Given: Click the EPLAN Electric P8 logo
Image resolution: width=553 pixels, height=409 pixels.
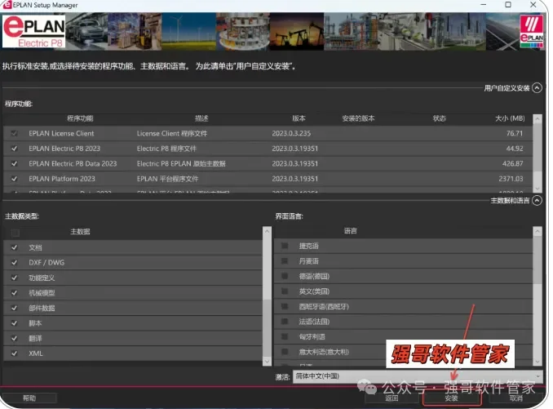Looking at the screenshot, I should point(33,31).
